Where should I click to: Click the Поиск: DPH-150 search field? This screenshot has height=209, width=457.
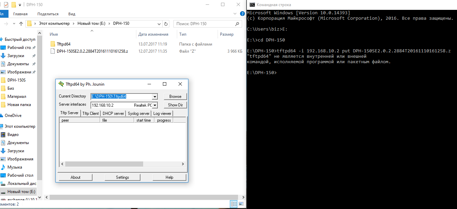coord(204,24)
